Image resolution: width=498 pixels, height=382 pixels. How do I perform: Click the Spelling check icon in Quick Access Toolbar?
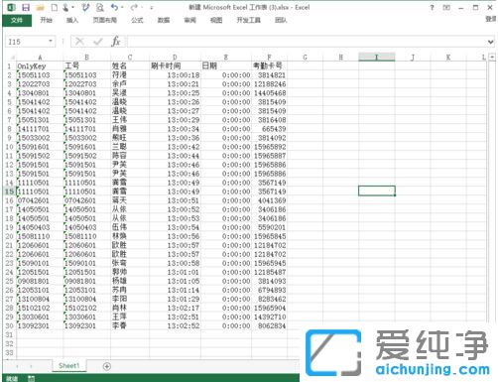pos(85,7)
